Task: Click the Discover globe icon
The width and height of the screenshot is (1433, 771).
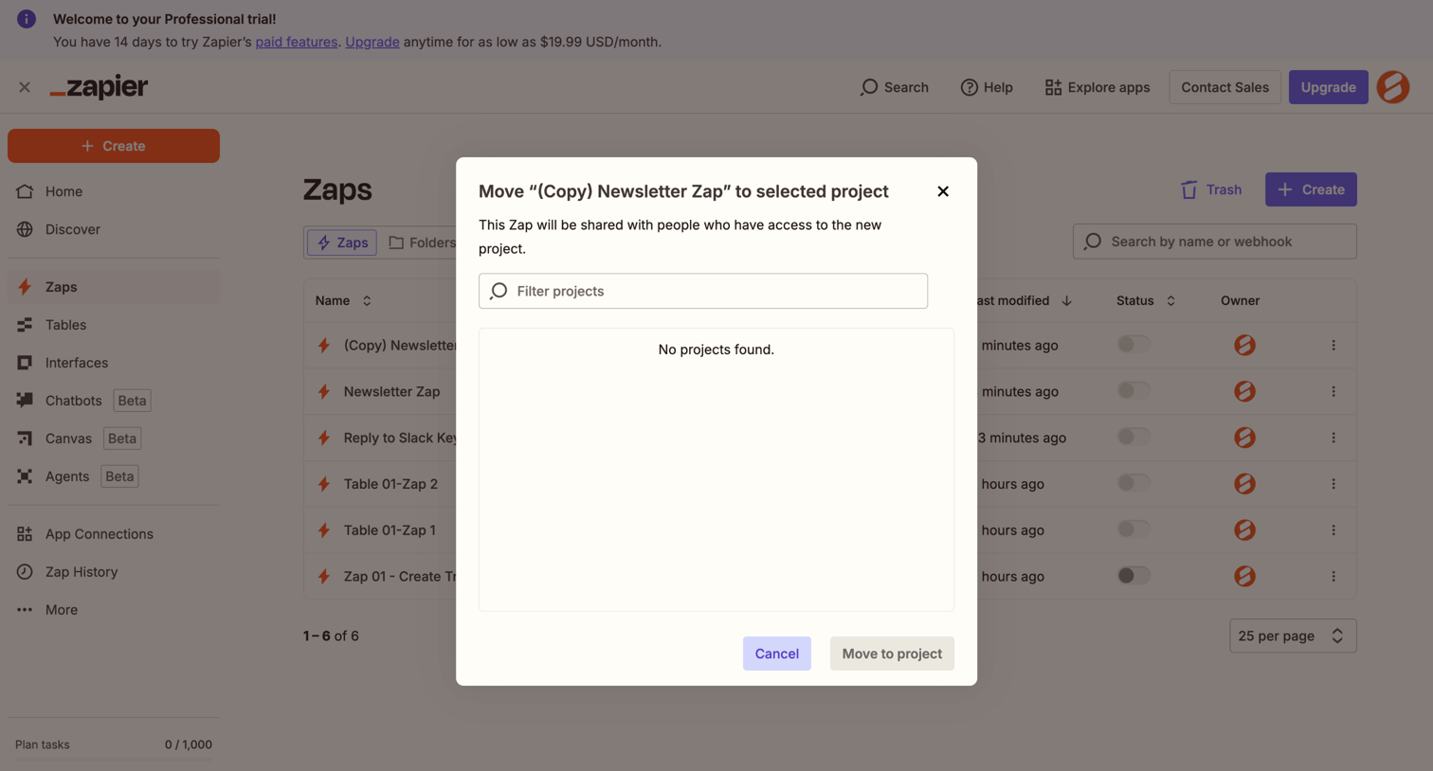Action: coord(25,229)
